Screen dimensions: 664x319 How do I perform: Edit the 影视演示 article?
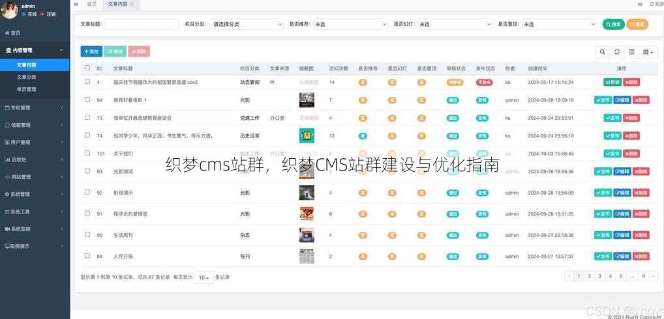coord(622,193)
